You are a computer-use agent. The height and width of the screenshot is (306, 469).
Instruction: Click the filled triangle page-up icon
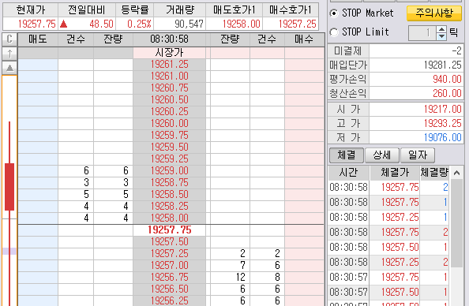pyautogui.click(x=9, y=68)
